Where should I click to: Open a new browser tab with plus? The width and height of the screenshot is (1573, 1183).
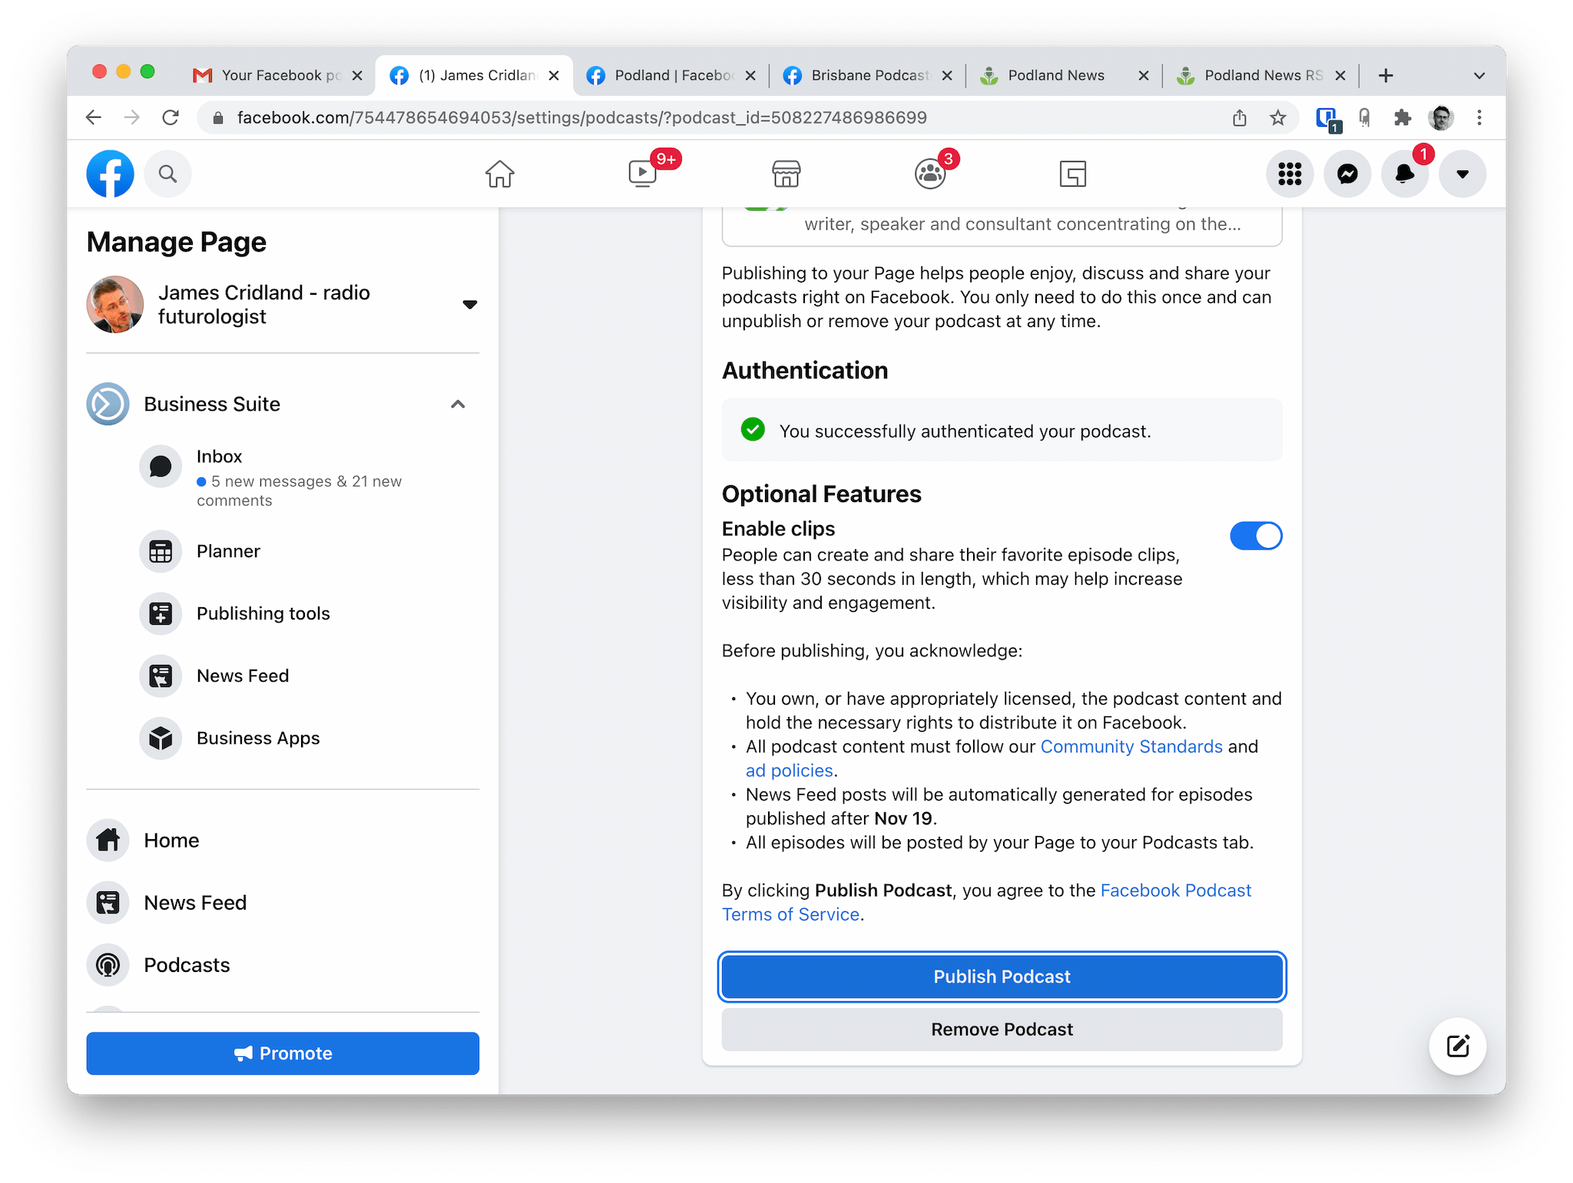(1386, 75)
